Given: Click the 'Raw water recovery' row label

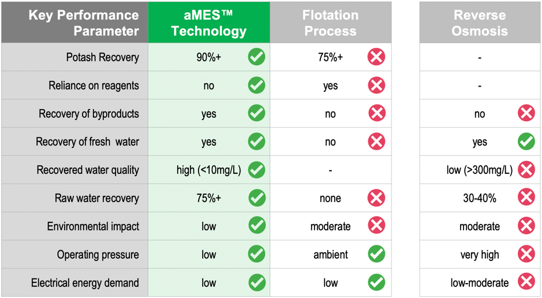Looking at the screenshot, I should pyautogui.click(x=97, y=198).
